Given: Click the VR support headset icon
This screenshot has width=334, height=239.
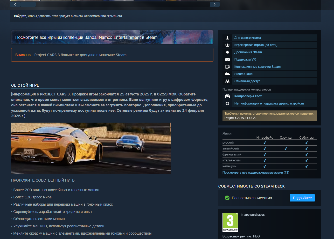Looking at the screenshot, I should click(x=227, y=59).
